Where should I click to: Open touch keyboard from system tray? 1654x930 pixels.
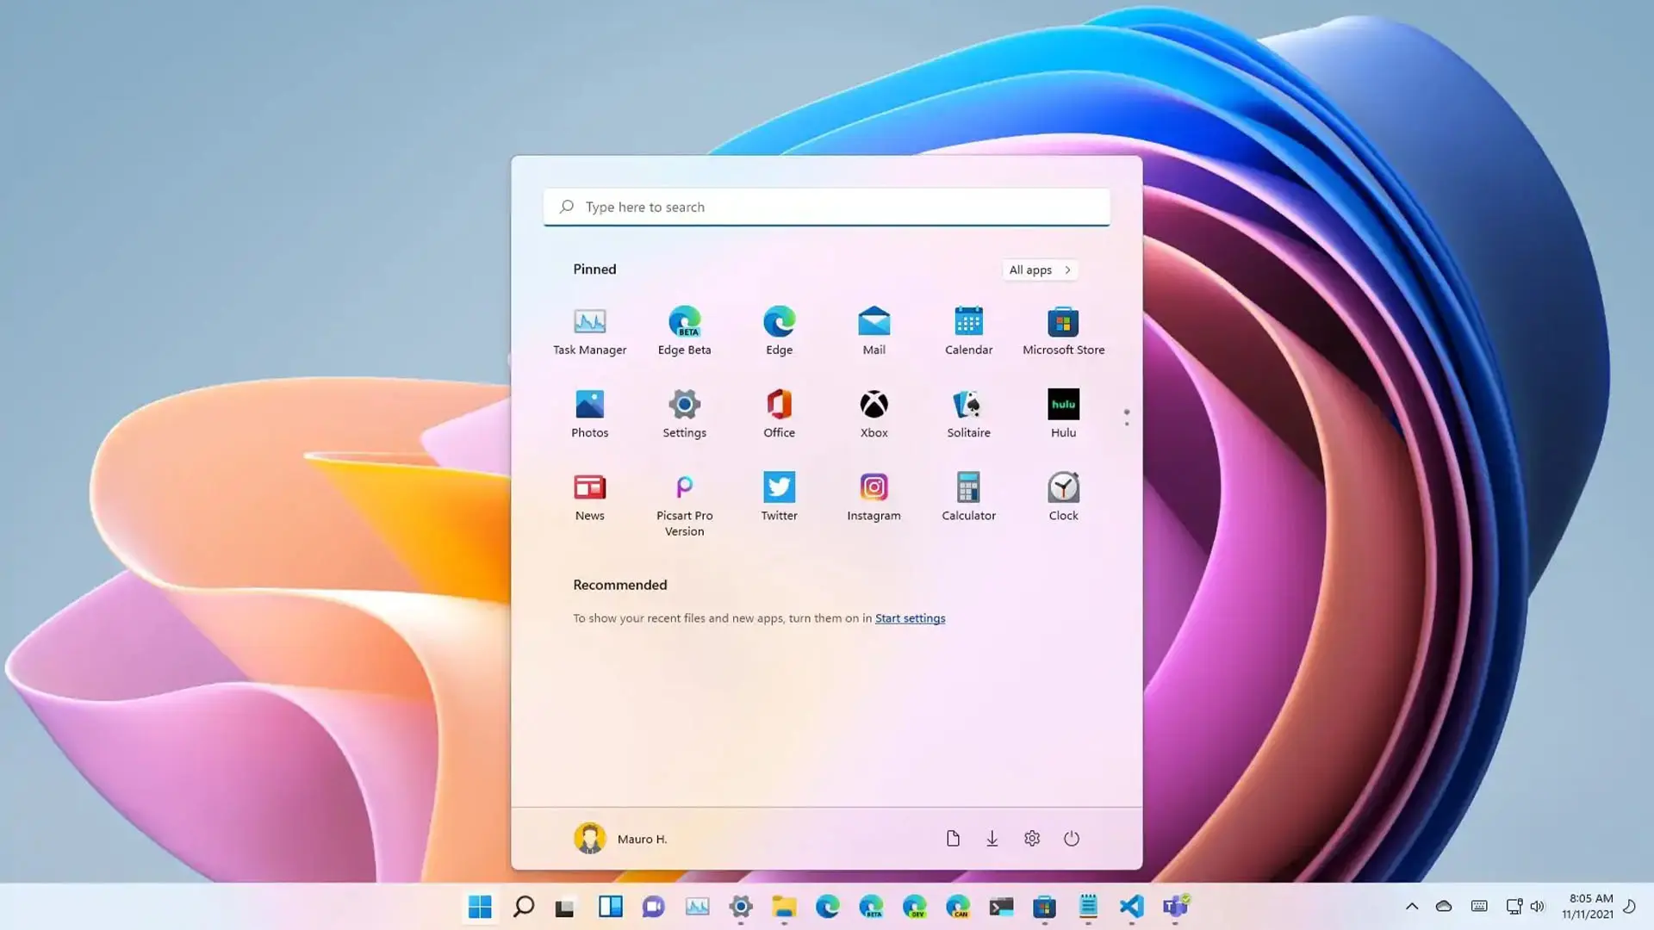pyautogui.click(x=1479, y=906)
